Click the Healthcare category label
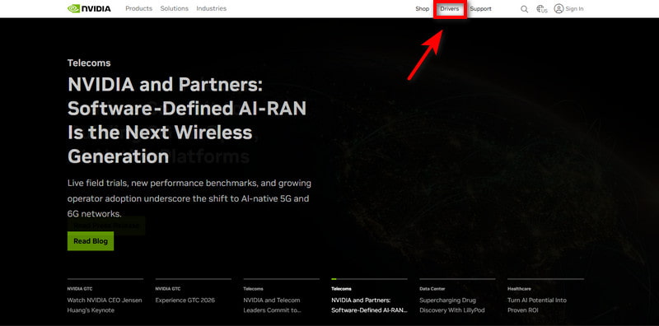Viewport: 659px width, 326px height. pyautogui.click(x=519, y=289)
